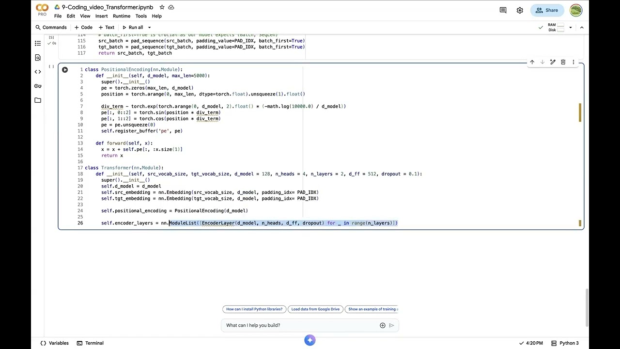Open find and replace panel
Image resolution: width=620 pixels, height=349 pixels.
(x=38, y=58)
